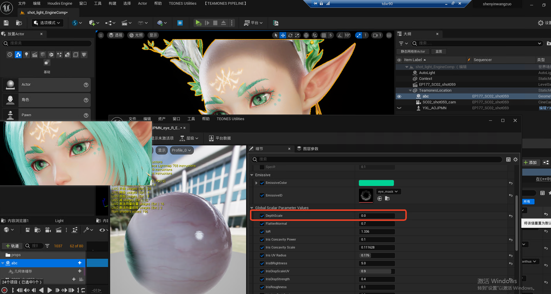
Task: Reset DepthScale to default with arrow icon
Action: tap(511, 216)
